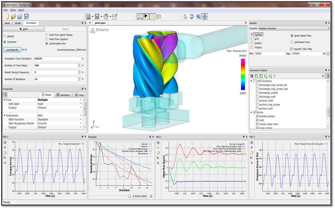Click the top fit icon in Plot 1
Screen dimensions: 335x209
tap(158, 142)
